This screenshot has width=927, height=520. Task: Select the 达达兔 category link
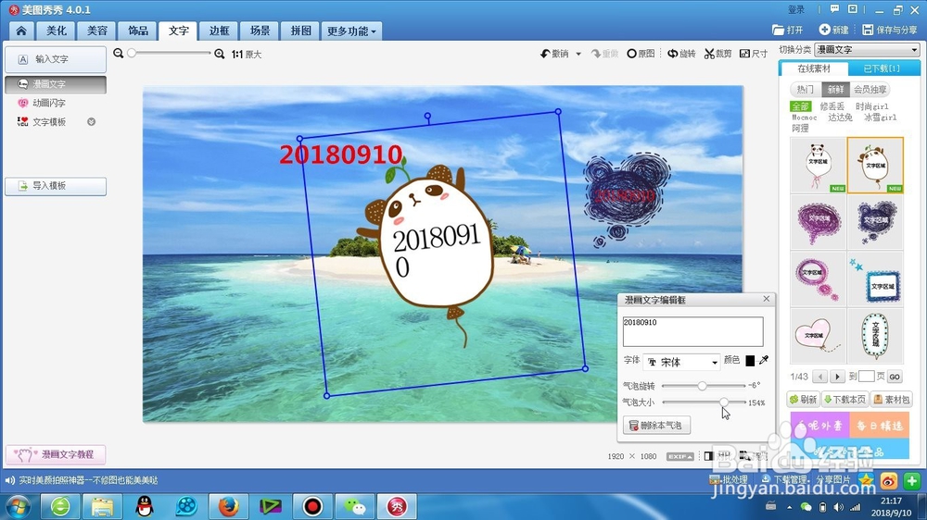click(840, 118)
